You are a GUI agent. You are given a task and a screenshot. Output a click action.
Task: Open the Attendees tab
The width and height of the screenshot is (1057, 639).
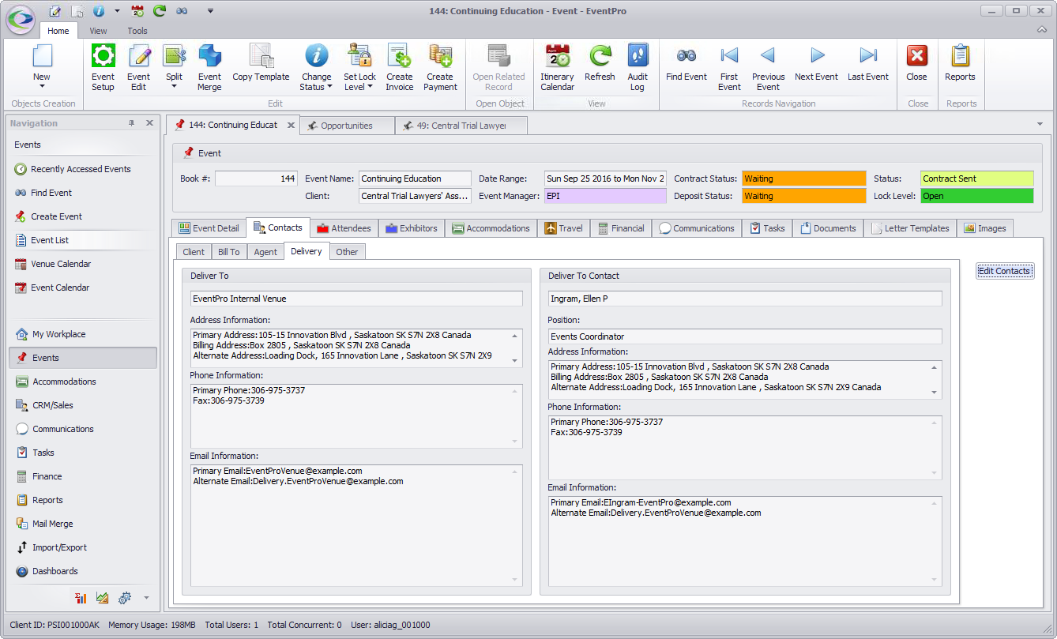point(344,228)
